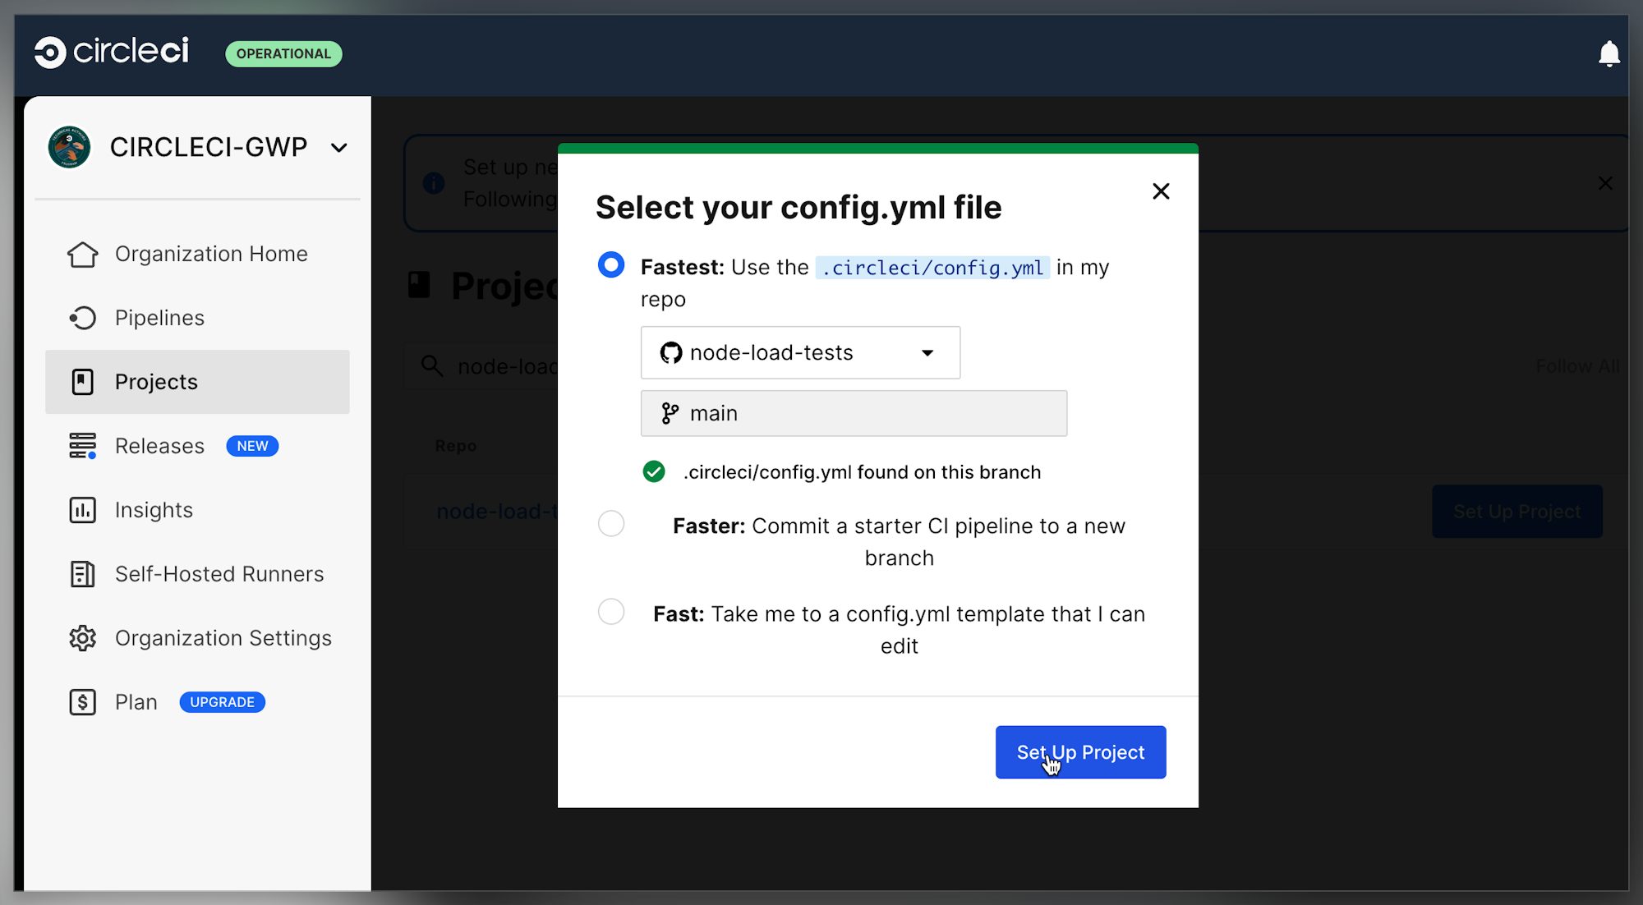
Task: Select the Fast config template radio
Action: coord(610,612)
